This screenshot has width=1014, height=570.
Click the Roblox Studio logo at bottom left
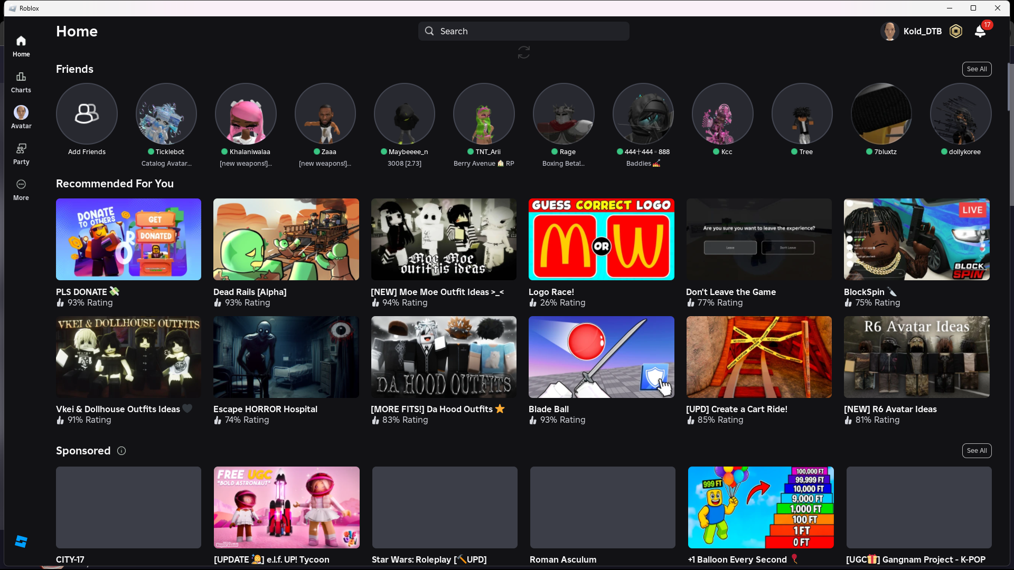pos(21,541)
